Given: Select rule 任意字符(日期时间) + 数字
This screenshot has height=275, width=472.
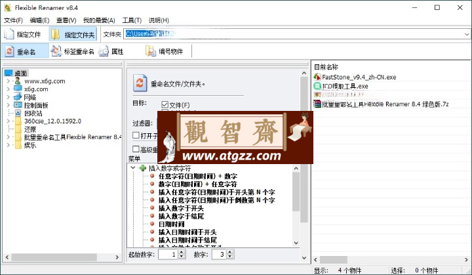Looking at the screenshot, I should pyautogui.click(x=198, y=176).
